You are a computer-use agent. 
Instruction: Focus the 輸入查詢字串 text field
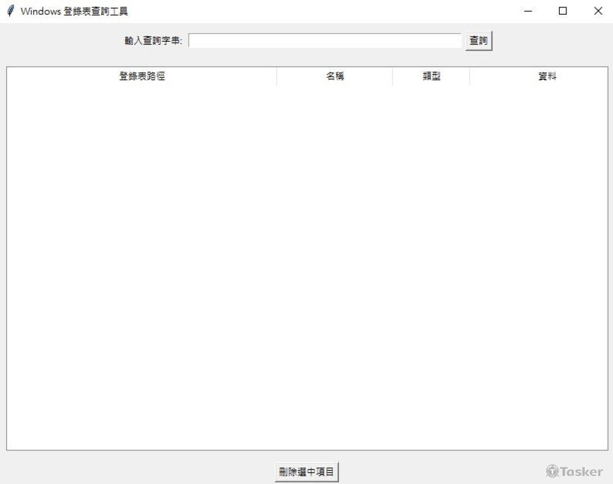(325, 40)
